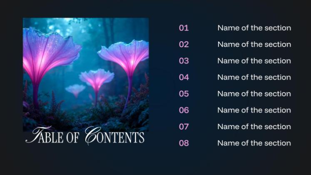Select the section name beside 01
This screenshot has width=311, height=175.
click(x=254, y=28)
